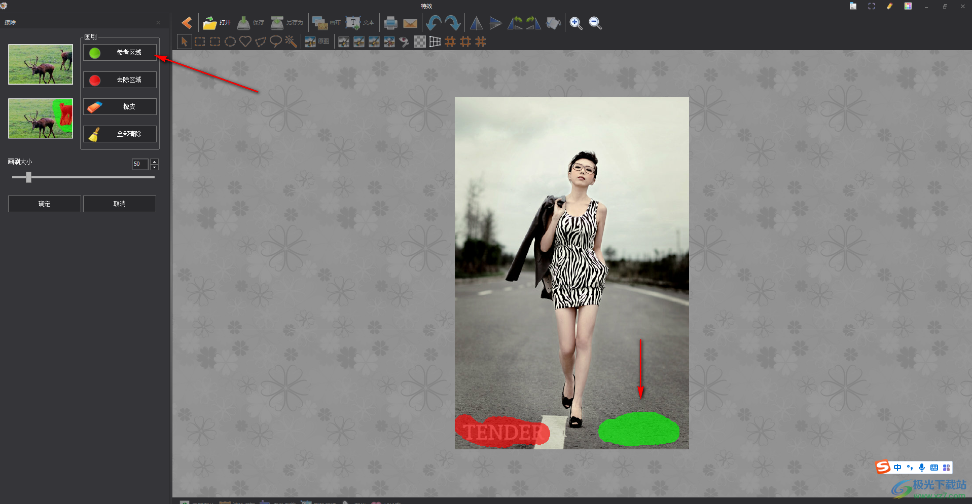Open a file with 打开
This screenshot has width=972, height=504.
click(x=217, y=23)
